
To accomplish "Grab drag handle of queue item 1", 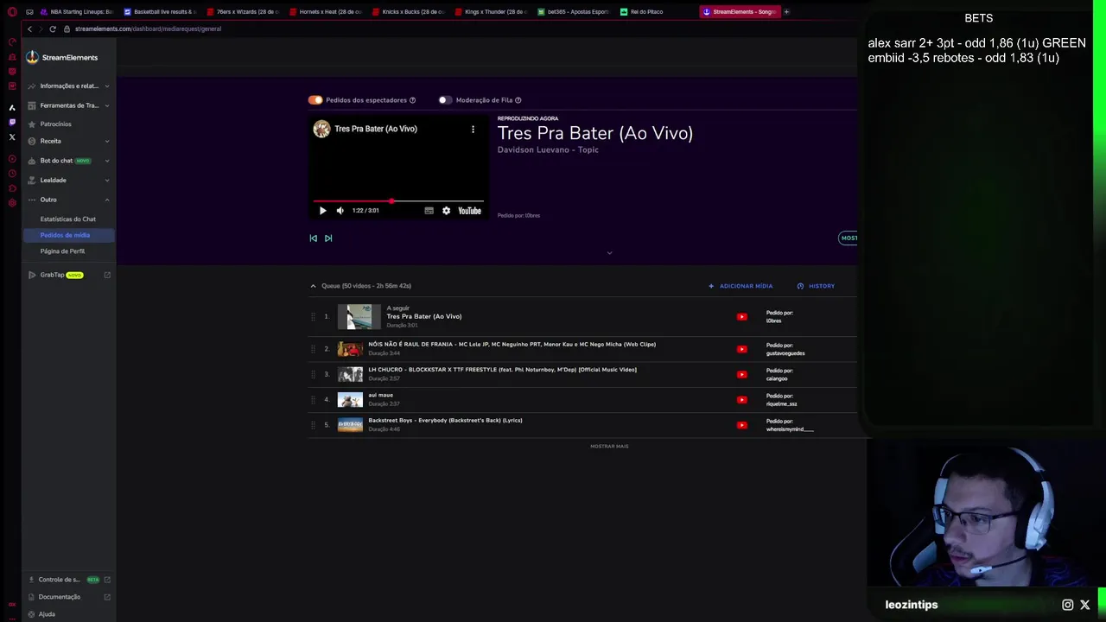I will click(x=313, y=317).
